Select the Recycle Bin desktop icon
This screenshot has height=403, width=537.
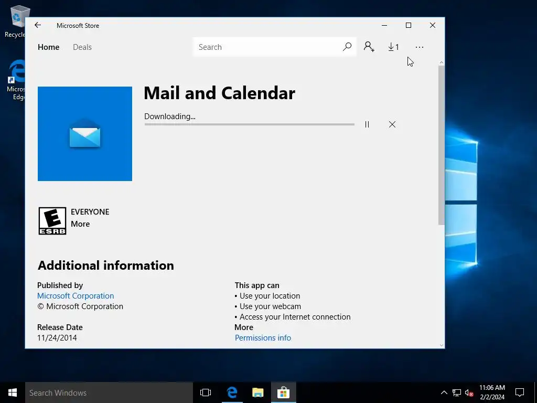[x=15, y=21]
